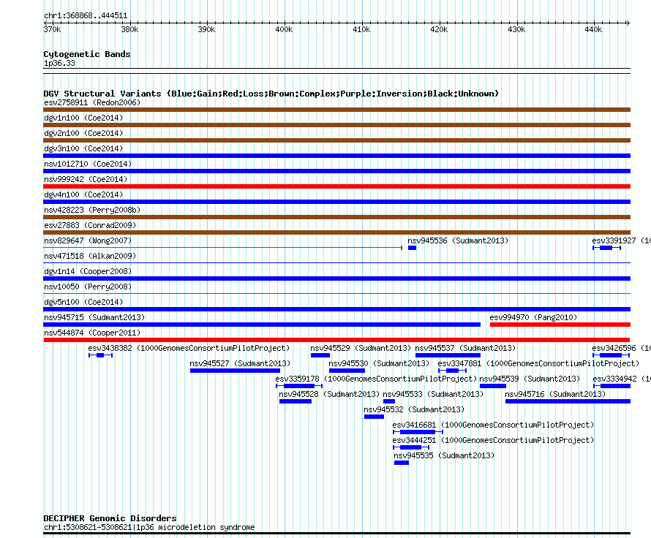
Task: Open nsv945535 (Sudmant2013) entry
Action: click(x=444, y=455)
